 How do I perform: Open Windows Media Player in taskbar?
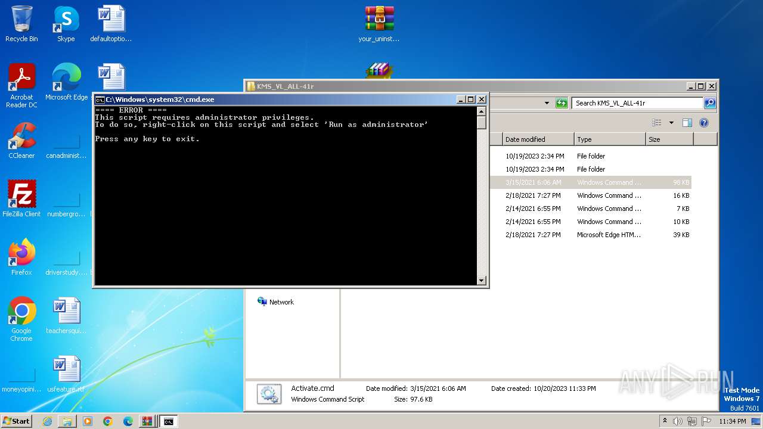coord(88,421)
